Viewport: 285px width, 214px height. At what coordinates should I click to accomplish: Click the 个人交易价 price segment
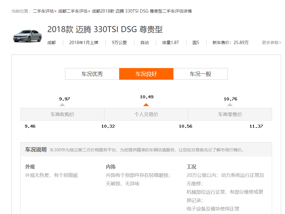click(x=146, y=114)
